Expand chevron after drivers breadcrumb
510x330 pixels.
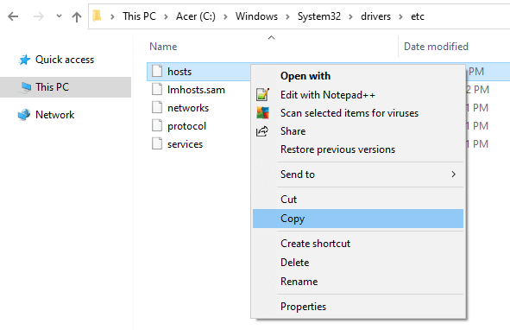(400, 16)
